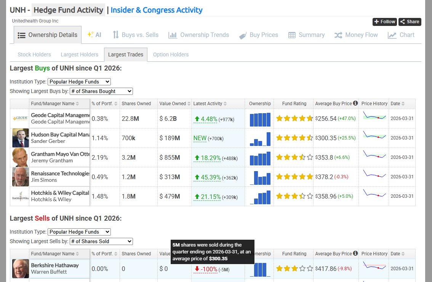Screen dimensions: 432x282
Task: Open Berkshire Hathaway fund link
Action: pyautogui.click(x=55, y=266)
